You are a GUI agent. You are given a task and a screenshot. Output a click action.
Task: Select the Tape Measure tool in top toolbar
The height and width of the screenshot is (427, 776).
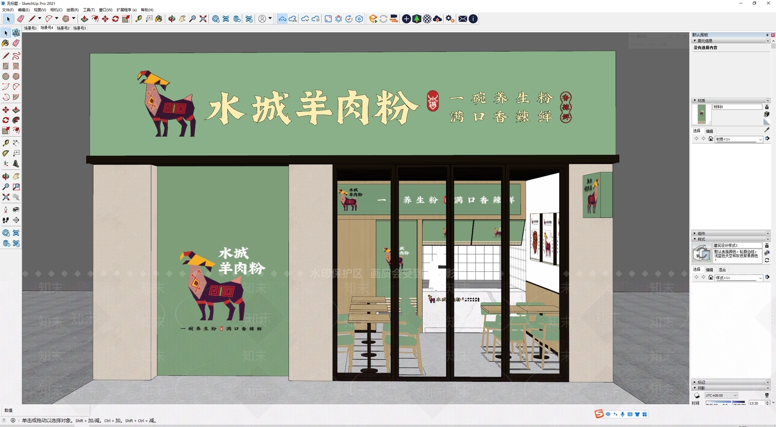(139, 19)
